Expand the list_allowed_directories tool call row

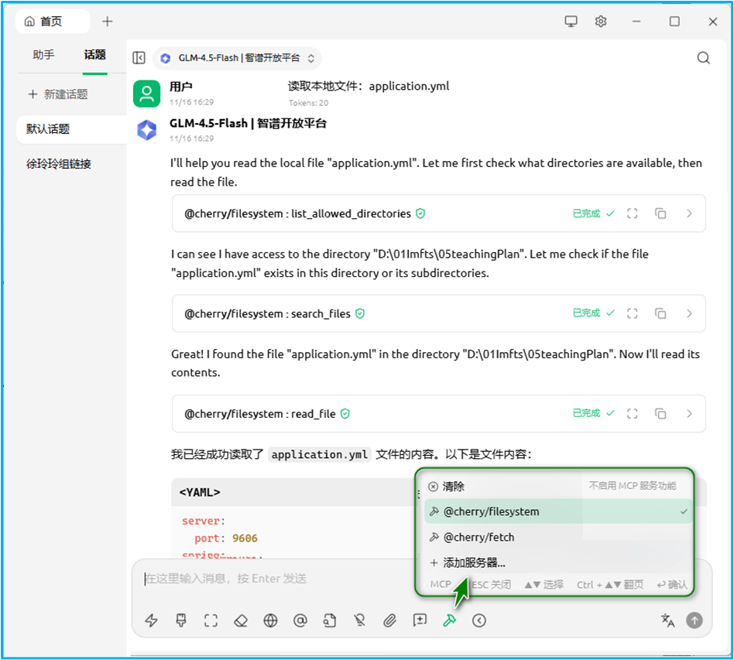[439, 214]
